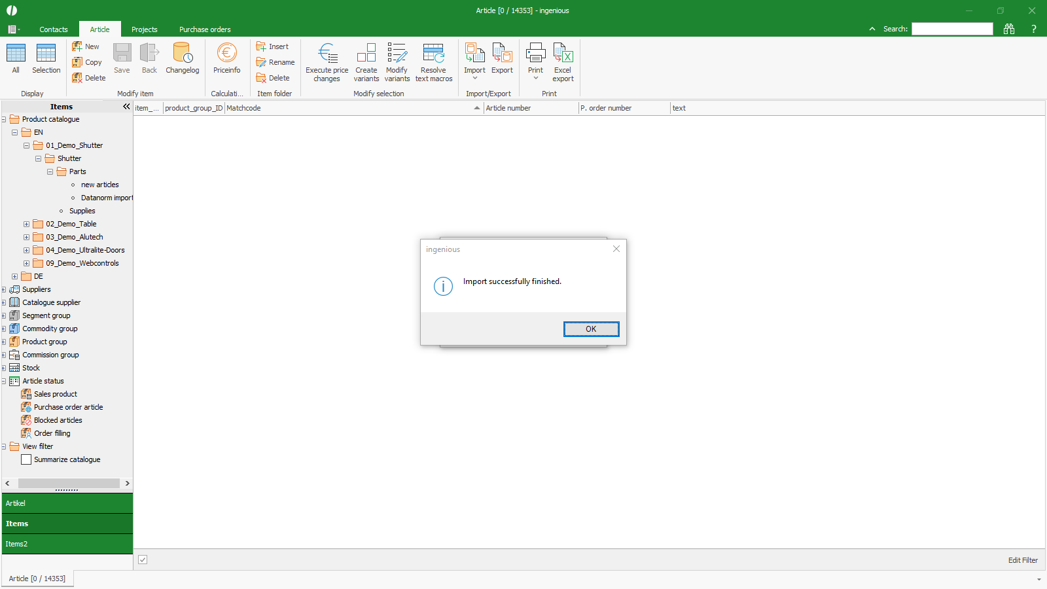Open the Print dropdown arrow
Screen dimensions: 1047x589
click(x=535, y=79)
